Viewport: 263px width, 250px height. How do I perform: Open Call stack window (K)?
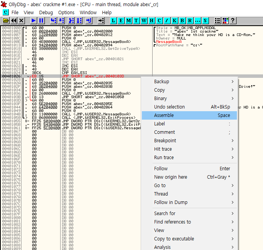(x=174, y=21)
